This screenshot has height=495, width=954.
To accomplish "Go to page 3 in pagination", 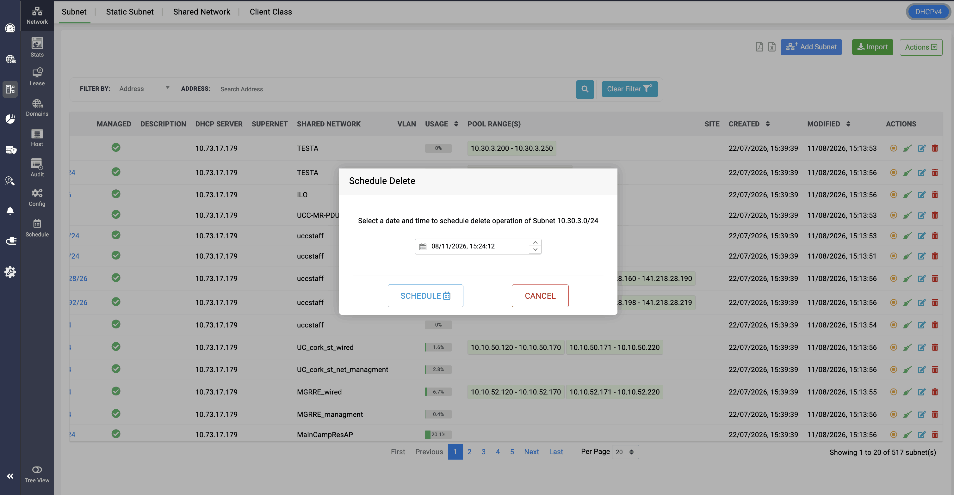I will (483, 452).
